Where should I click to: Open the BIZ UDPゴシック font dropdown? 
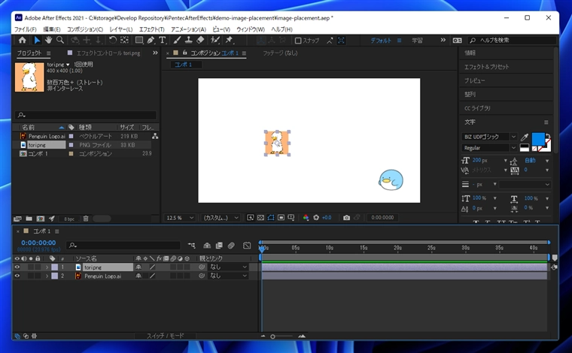(x=489, y=137)
